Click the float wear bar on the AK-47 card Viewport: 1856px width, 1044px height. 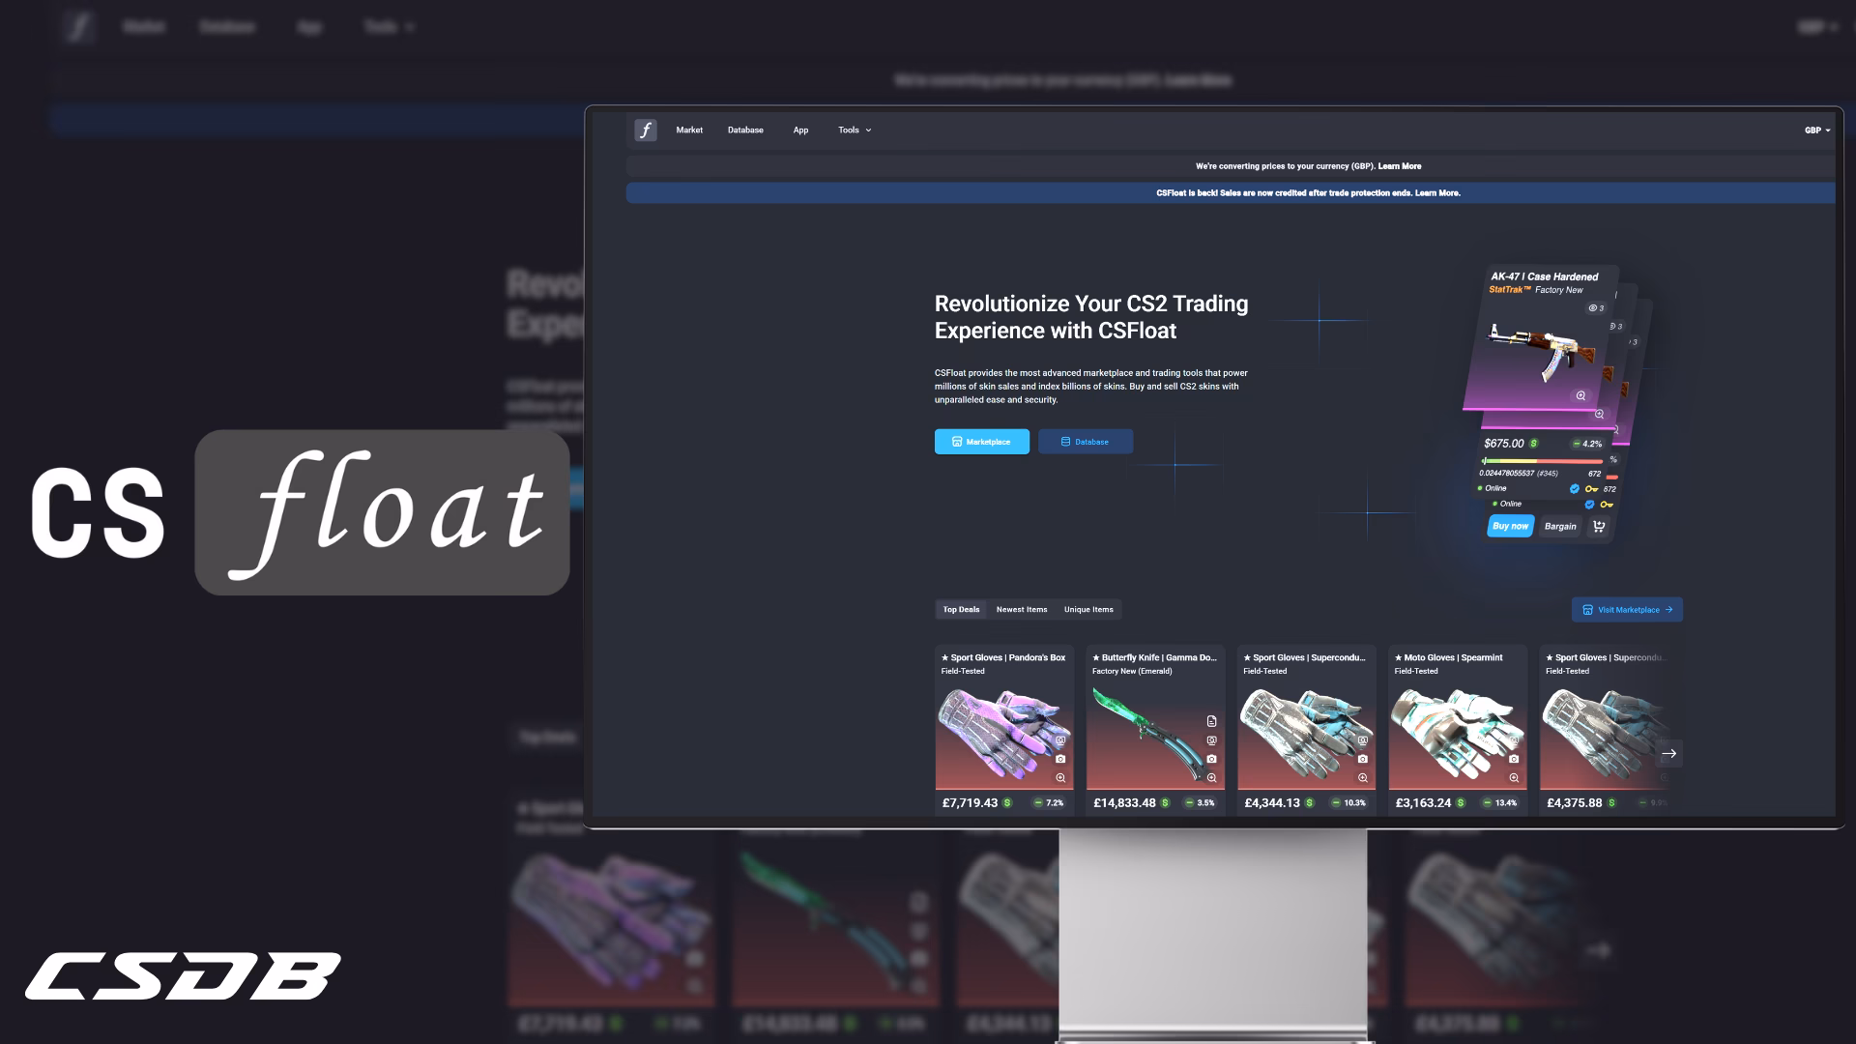[x=1542, y=461]
